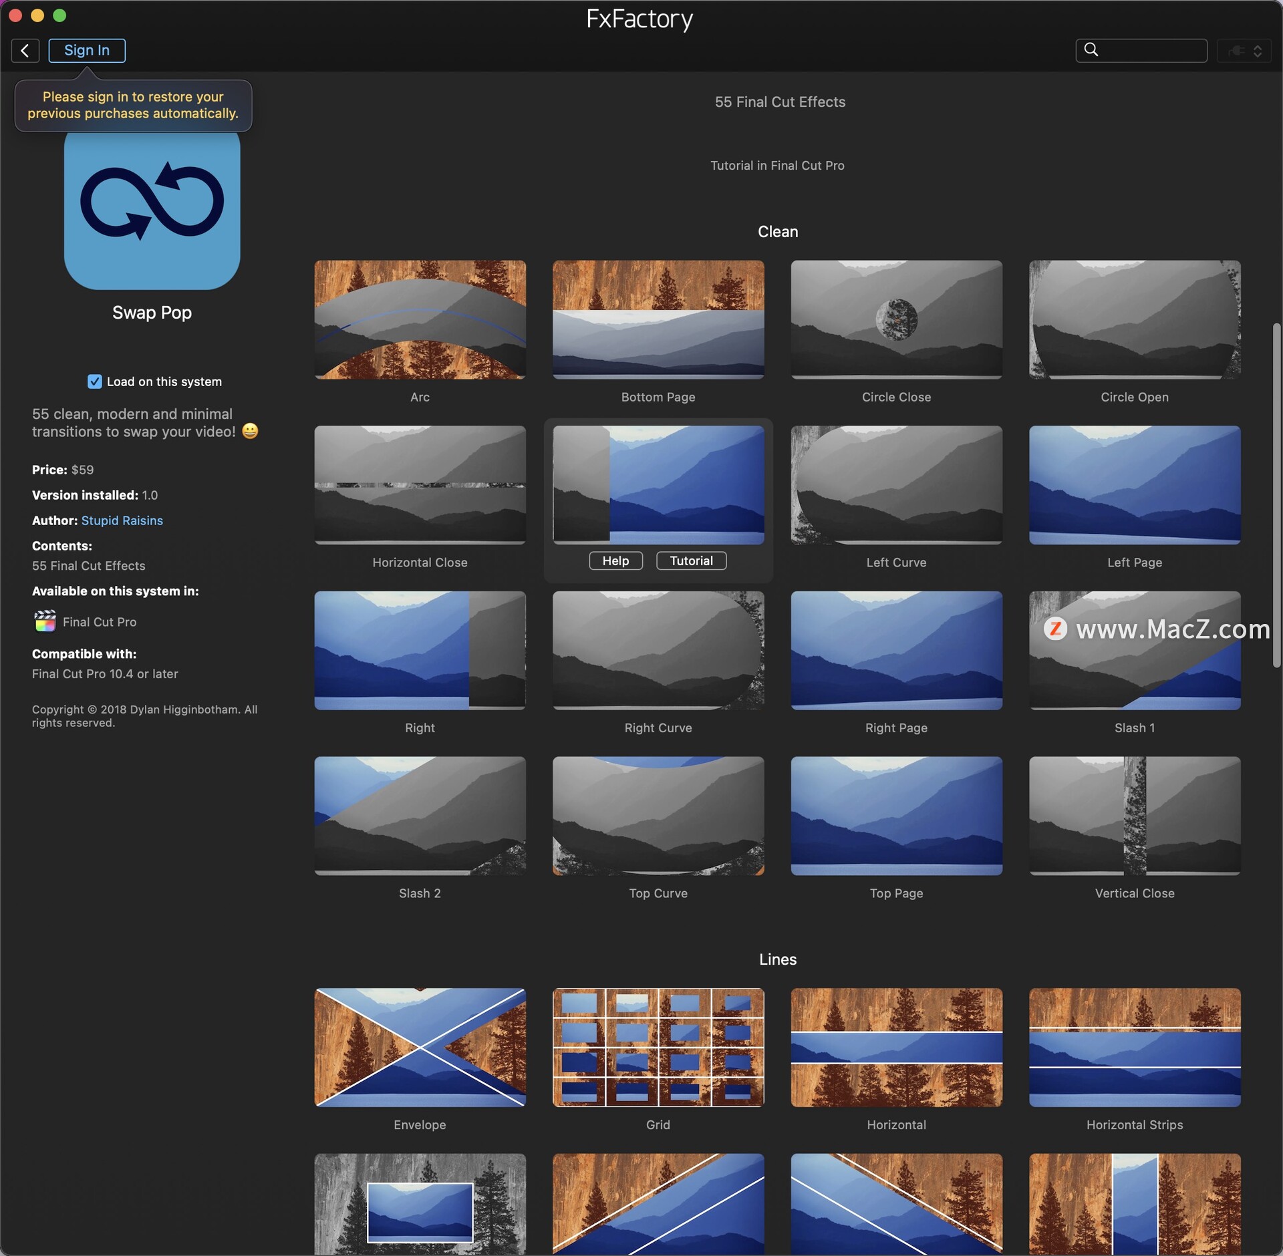
Task: Click inside the search input field
Action: tap(1152, 51)
